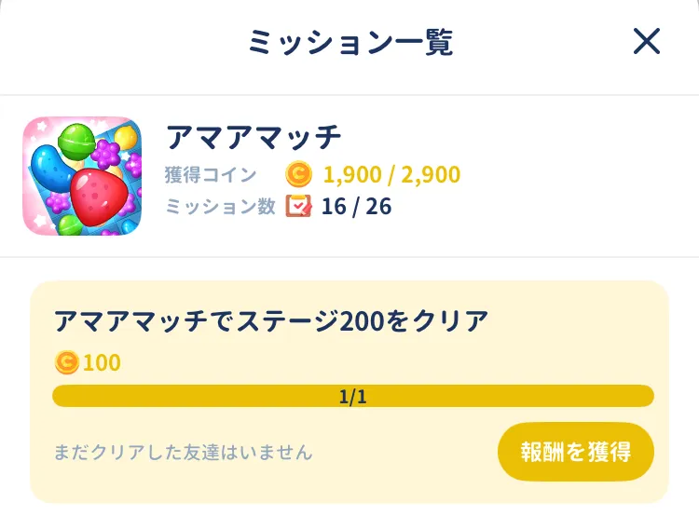Click the アマアマッチ app name heading
699x516 pixels.
pos(254,138)
